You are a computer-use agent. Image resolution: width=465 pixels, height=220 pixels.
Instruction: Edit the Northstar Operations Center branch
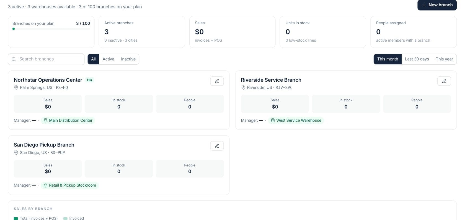pyautogui.click(x=217, y=81)
